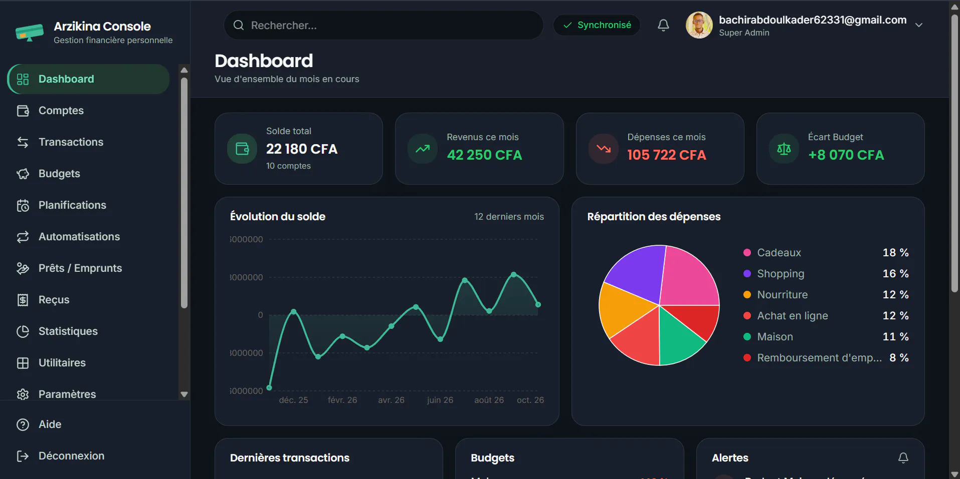This screenshot has width=960, height=479.
Task: Click the Reçus receipt icon in the sidebar
Action: [x=23, y=300]
